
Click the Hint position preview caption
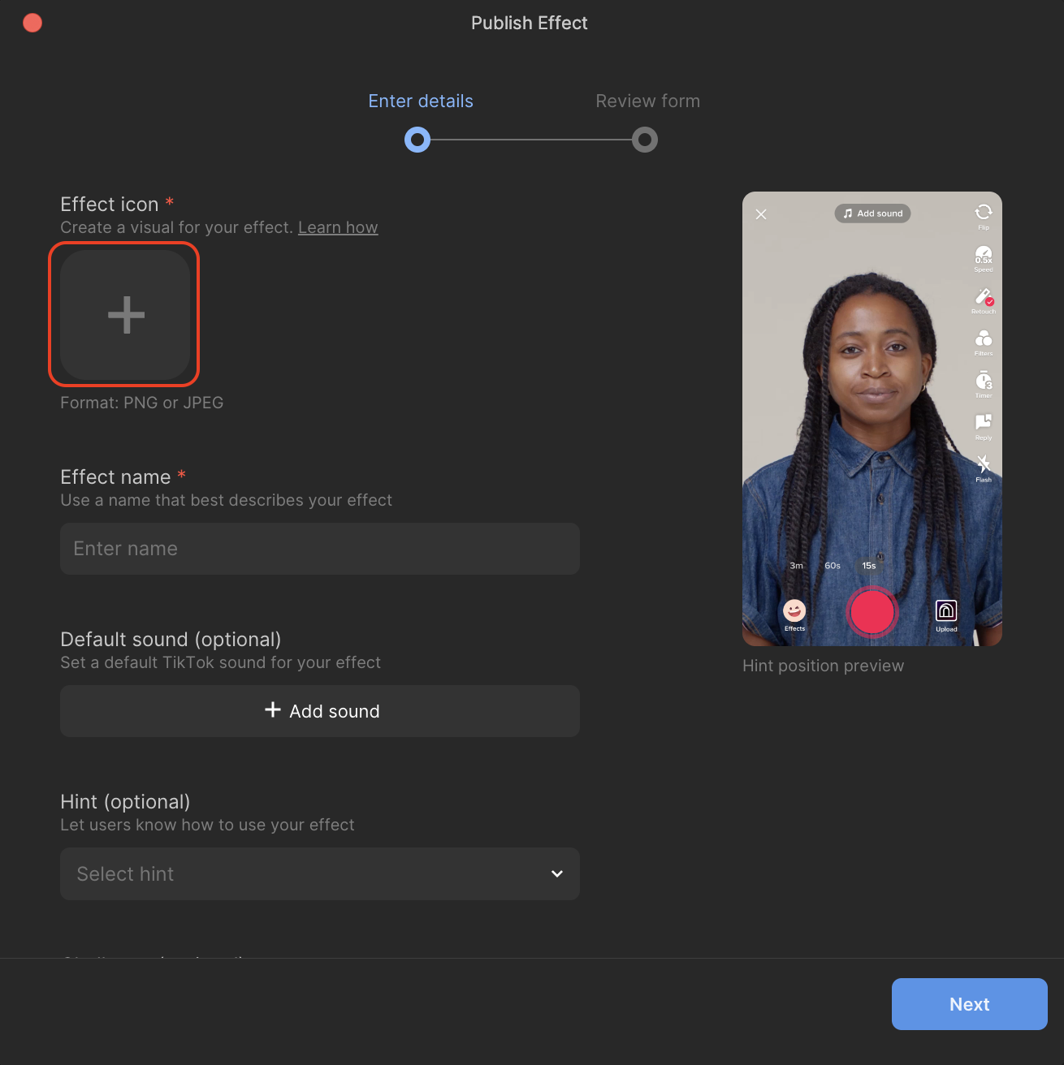[x=823, y=666]
